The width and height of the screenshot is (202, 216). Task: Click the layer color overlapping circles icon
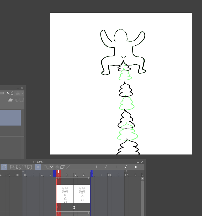(x=18, y=94)
